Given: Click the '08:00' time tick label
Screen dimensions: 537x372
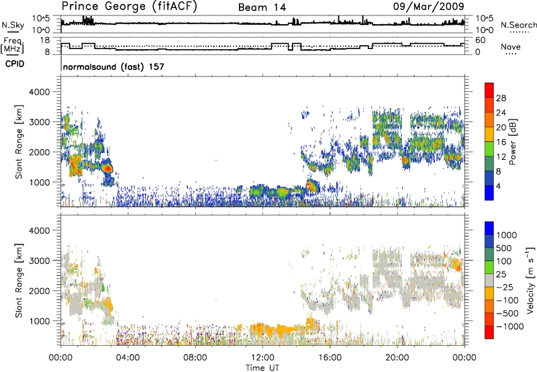Looking at the screenshot, I should (x=195, y=358).
